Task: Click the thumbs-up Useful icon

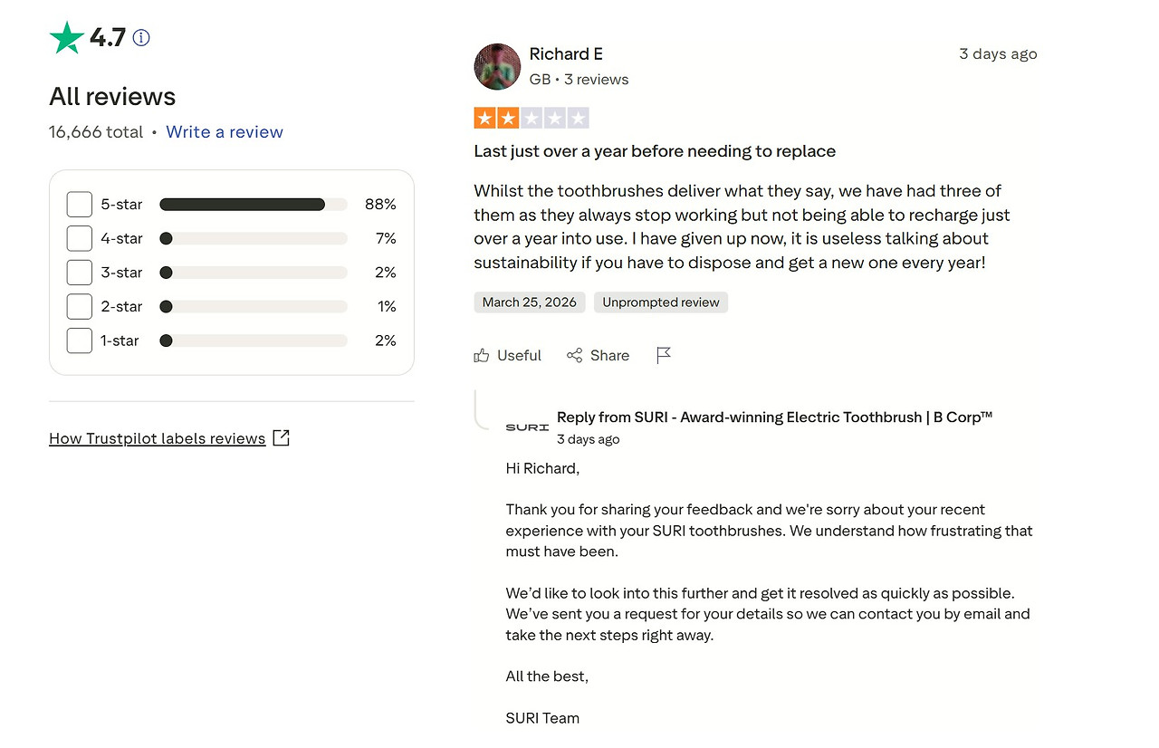Action: click(x=482, y=356)
